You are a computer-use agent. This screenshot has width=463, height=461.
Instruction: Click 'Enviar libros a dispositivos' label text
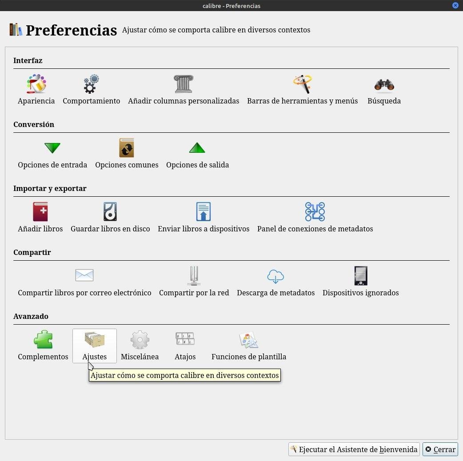(204, 229)
